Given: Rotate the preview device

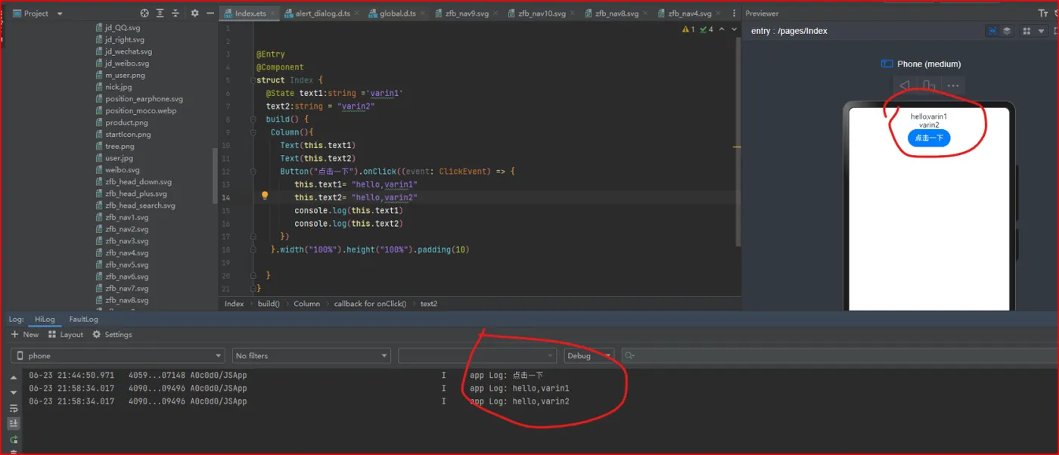Looking at the screenshot, I should coord(929,85).
